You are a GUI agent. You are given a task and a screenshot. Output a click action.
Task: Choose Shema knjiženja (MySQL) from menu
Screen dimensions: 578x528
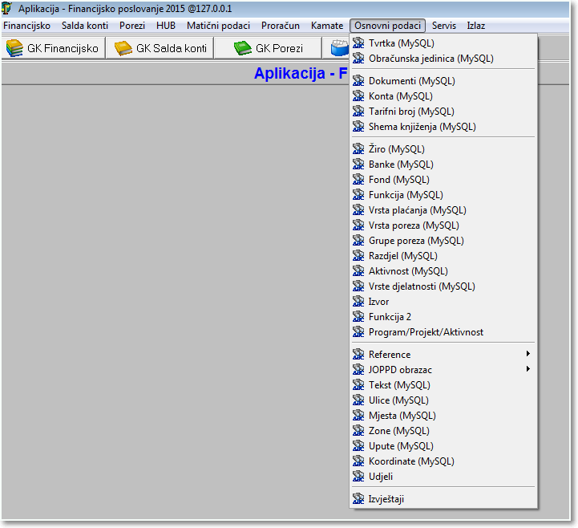click(422, 127)
